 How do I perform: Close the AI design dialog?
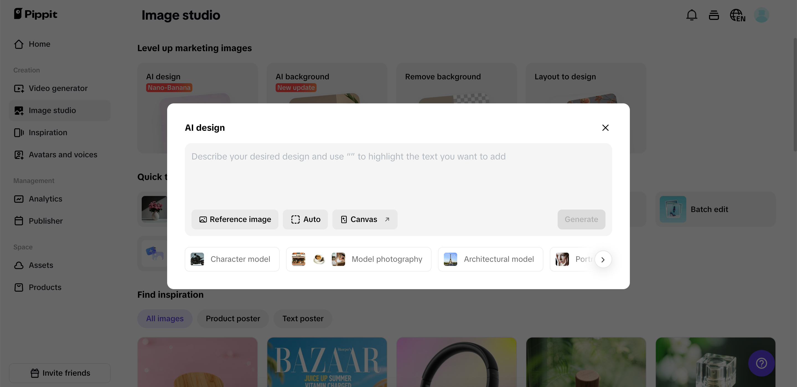605,128
